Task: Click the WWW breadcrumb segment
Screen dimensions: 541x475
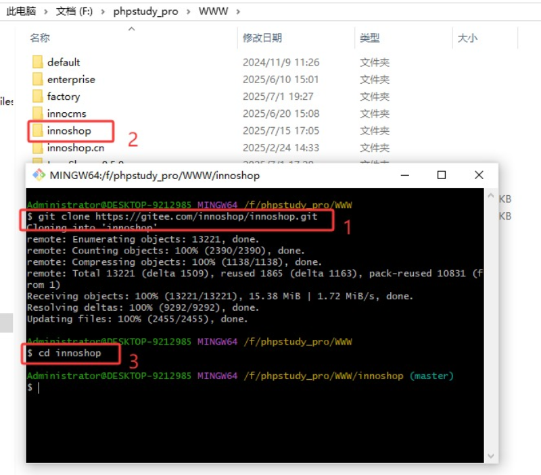Action: point(213,11)
